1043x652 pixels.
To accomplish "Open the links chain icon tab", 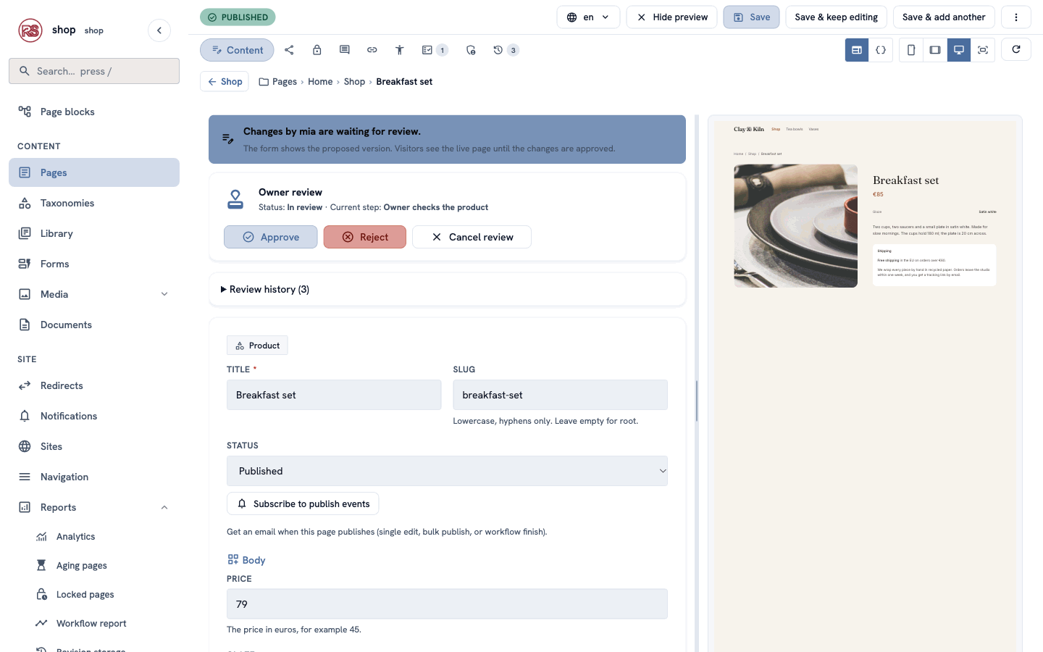I will point(372,50).
